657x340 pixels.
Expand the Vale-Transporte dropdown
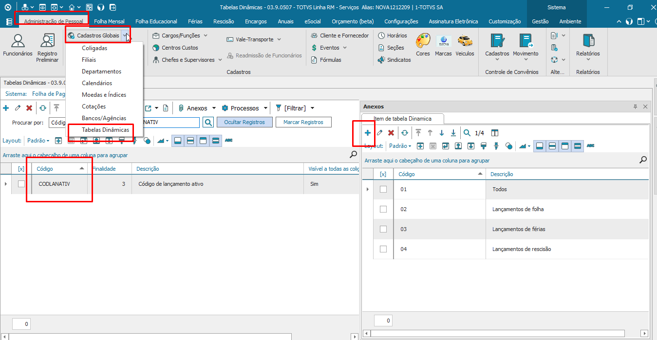[x=279, y=39]
